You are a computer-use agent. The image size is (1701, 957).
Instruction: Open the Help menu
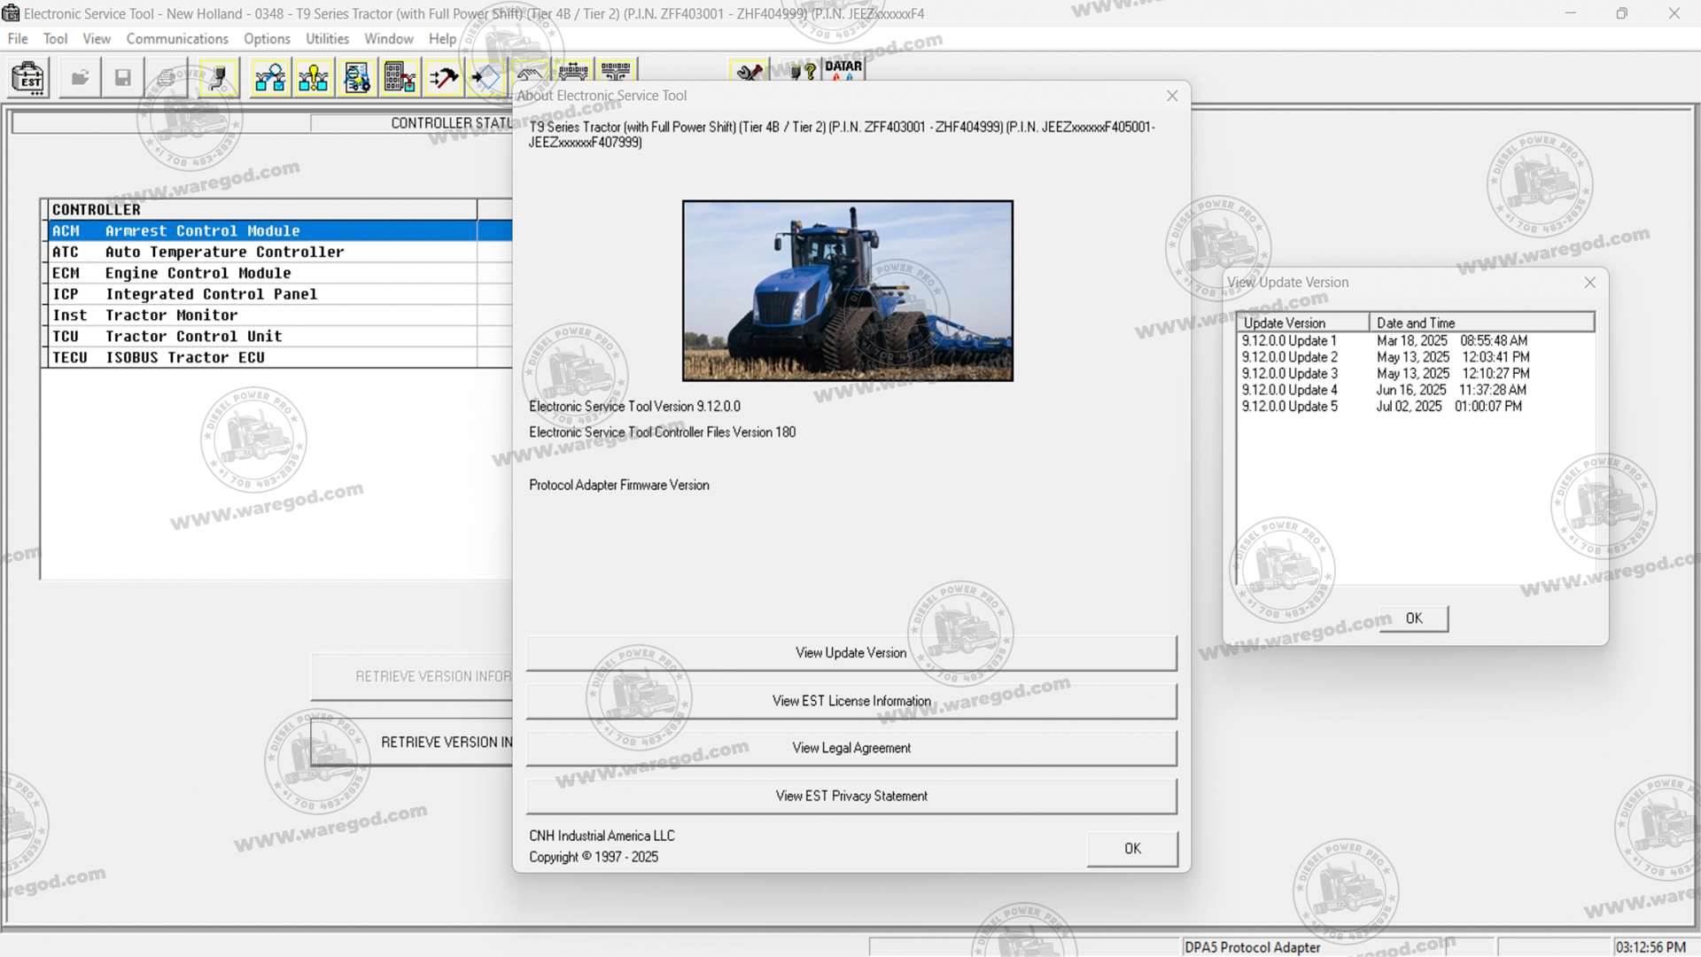(442, 39)
